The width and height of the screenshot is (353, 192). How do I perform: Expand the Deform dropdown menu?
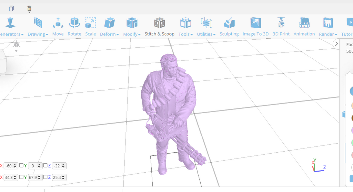pos(109,27)
